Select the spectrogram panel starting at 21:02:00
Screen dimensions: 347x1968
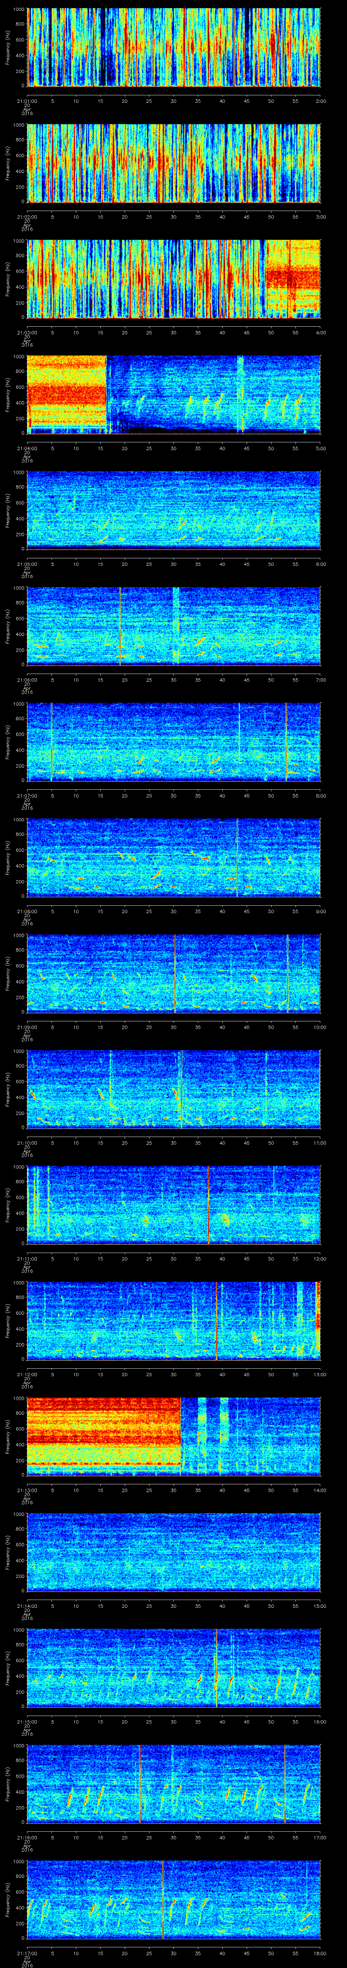coord(173,163)
